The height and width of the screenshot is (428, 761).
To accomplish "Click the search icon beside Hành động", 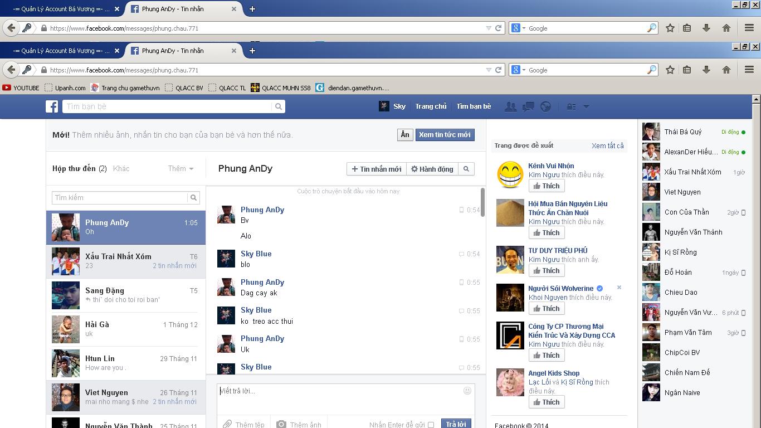I will pyautogui.click(x=466, y=169).
